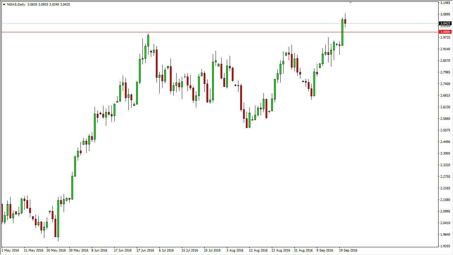Select the latest red candlestick above 3.0000
The height and width of the screenshot is (255, 453).
point(345,21)
